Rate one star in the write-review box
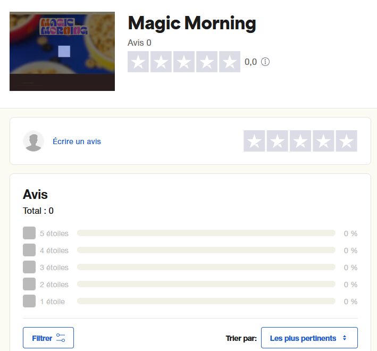 (254, 141)
